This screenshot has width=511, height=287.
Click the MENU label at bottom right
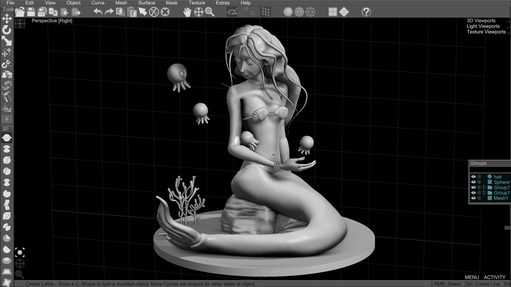pyautogui.click(x=472, y=277)
